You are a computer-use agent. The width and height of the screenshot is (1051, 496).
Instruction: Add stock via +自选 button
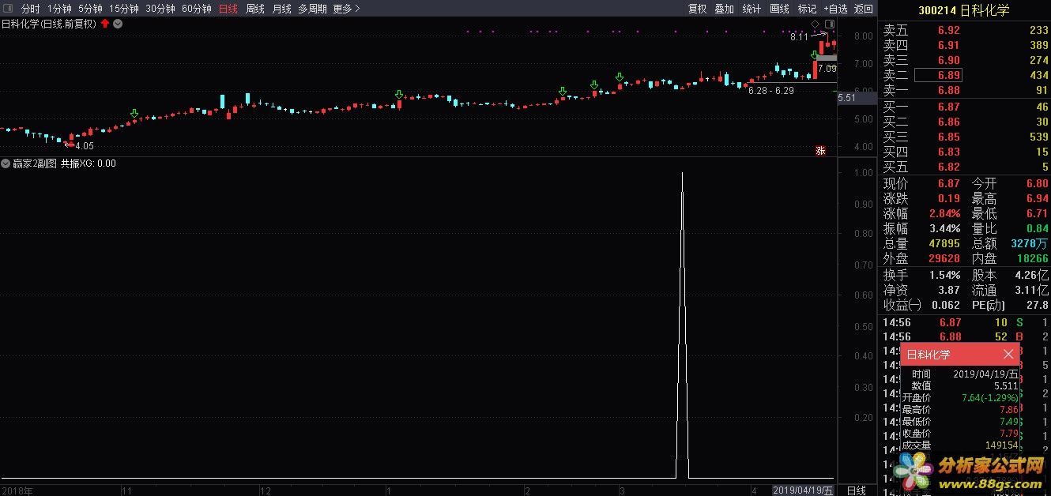click(835, 9)
